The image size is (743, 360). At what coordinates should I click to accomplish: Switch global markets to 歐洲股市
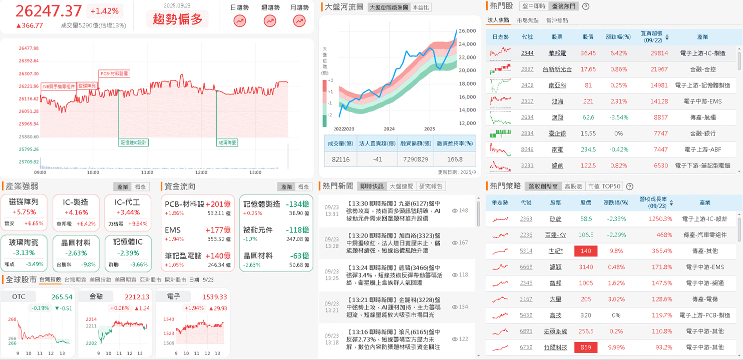175,279
